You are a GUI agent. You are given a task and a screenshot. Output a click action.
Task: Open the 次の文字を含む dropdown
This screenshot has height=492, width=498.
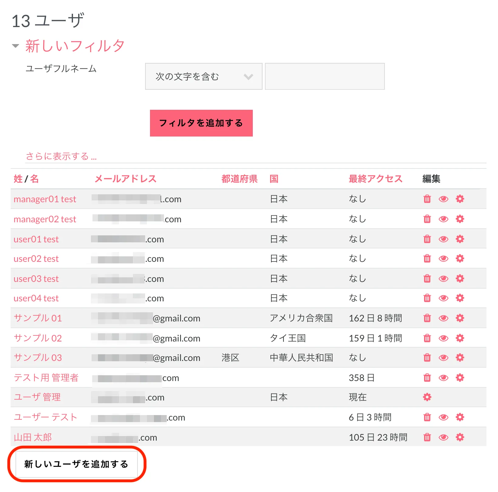pyautogui.click(x=204, y=77)
